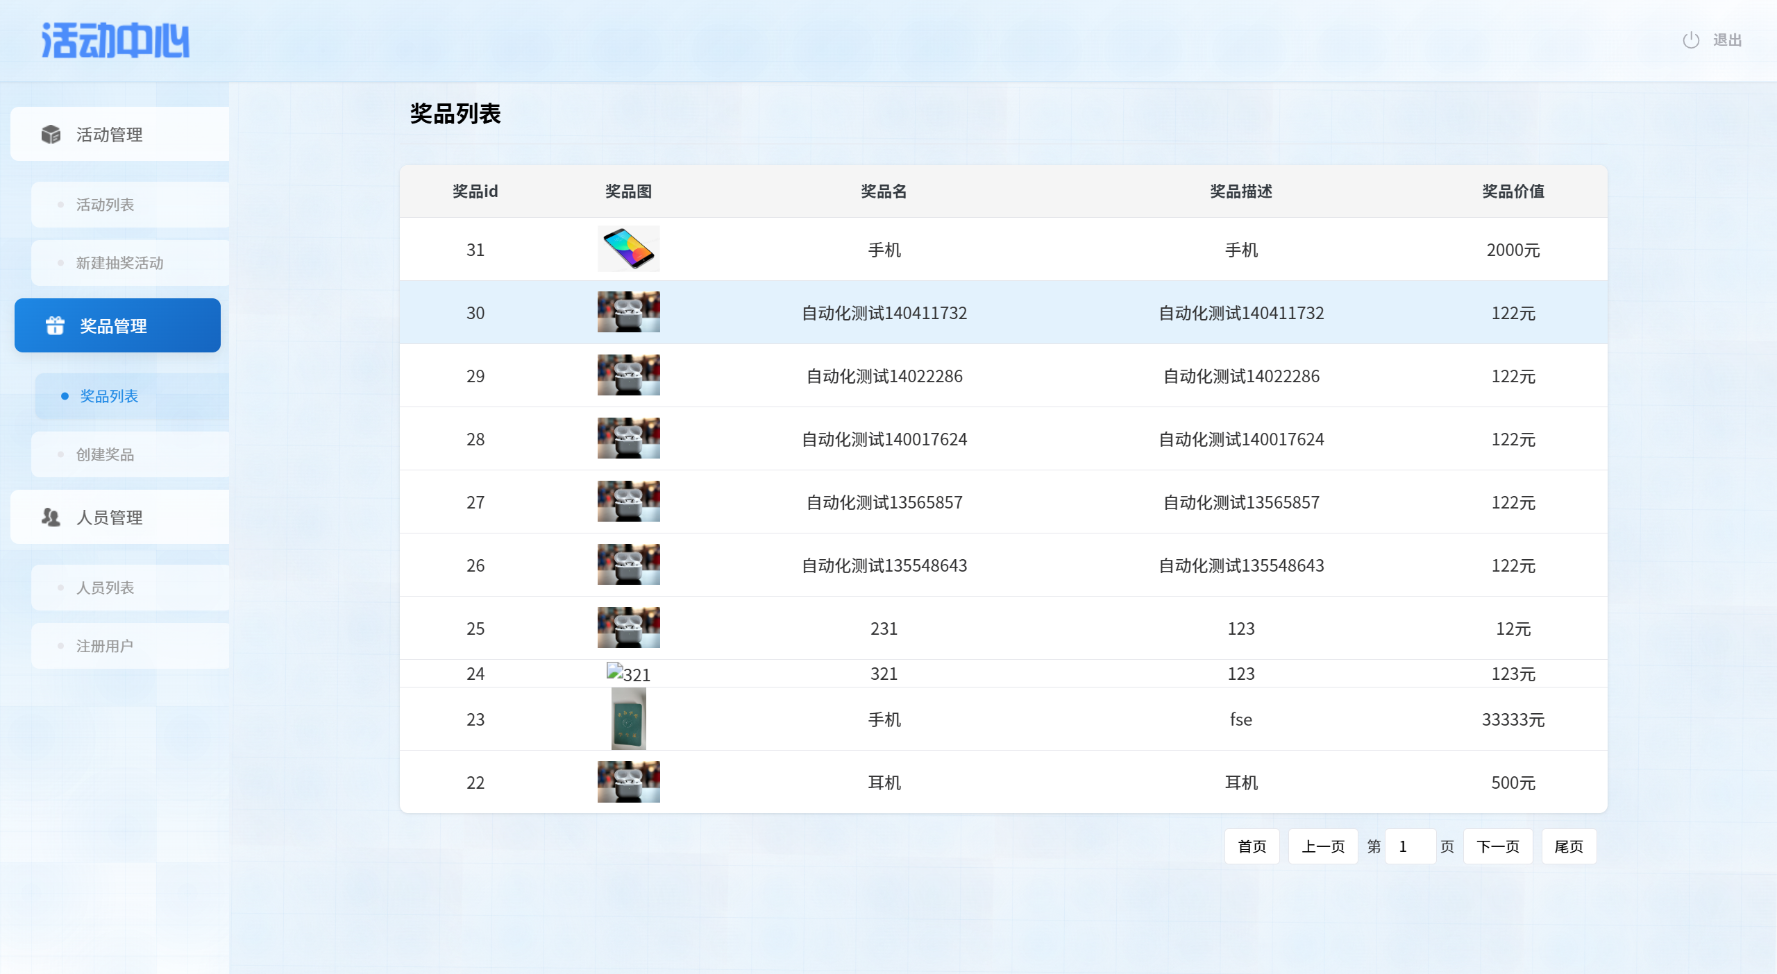
Task: Open the phone thumbnail for prize 31
Action: click(628, 249)
